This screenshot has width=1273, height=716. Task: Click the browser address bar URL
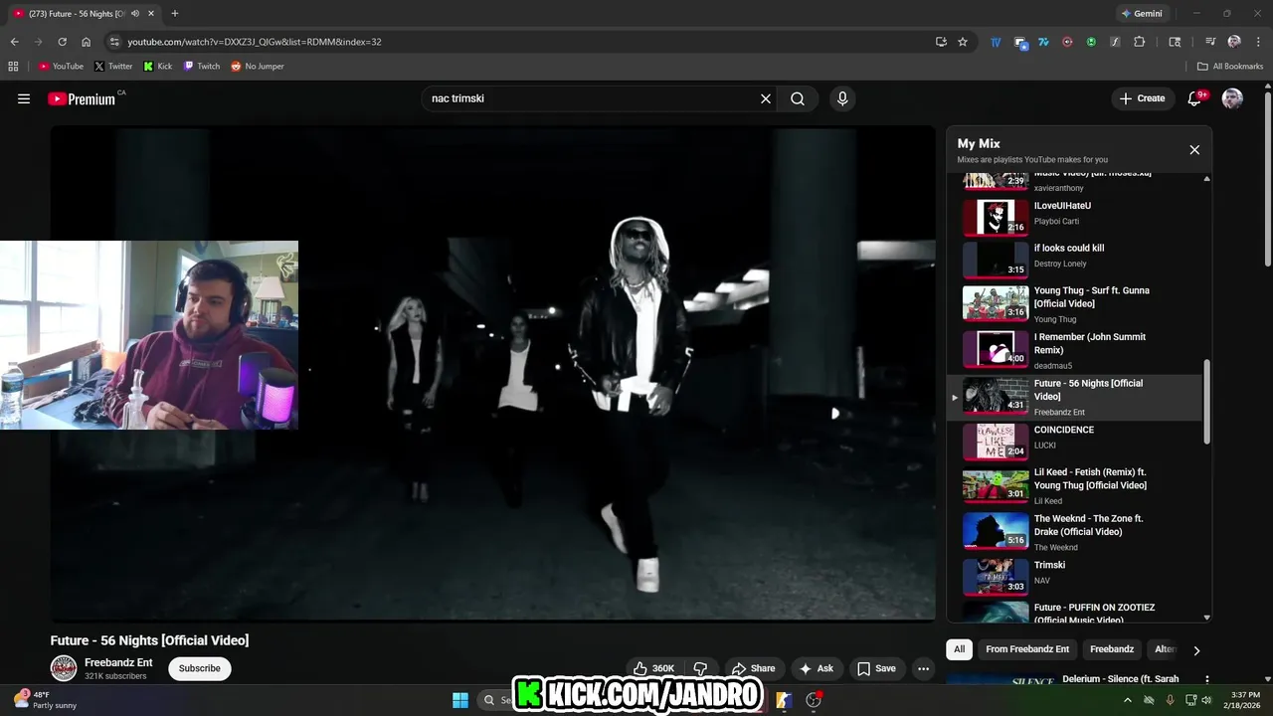255,42
